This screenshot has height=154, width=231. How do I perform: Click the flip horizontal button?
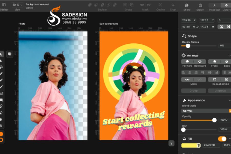point(222,27)
